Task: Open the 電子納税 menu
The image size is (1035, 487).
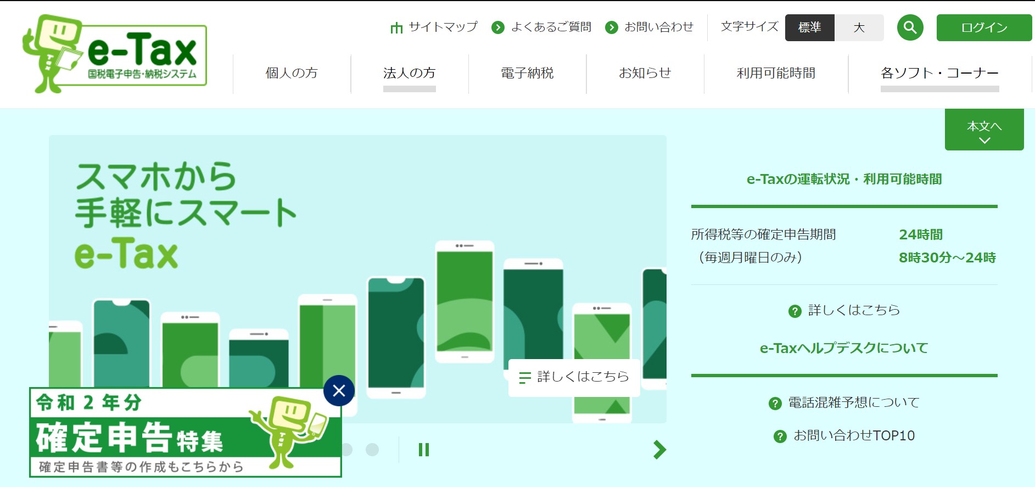Action: (x=527, y=73)
